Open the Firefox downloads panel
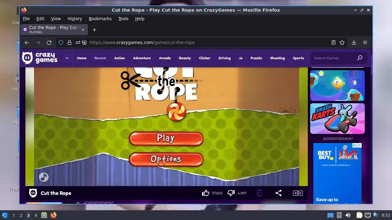392x220 pixels. coord(354,42)
